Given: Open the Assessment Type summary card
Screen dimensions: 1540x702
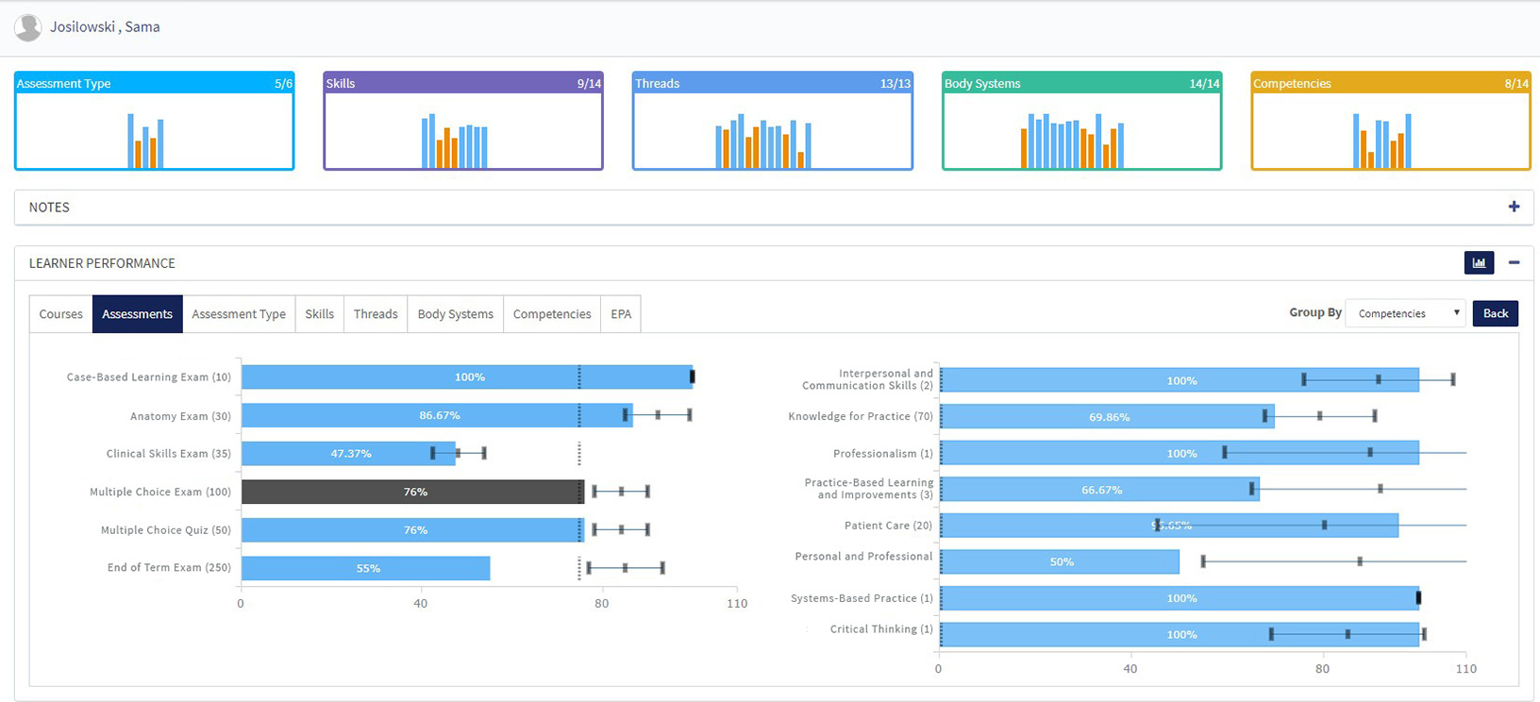Looking at the screenshot, I should [155, 122].
